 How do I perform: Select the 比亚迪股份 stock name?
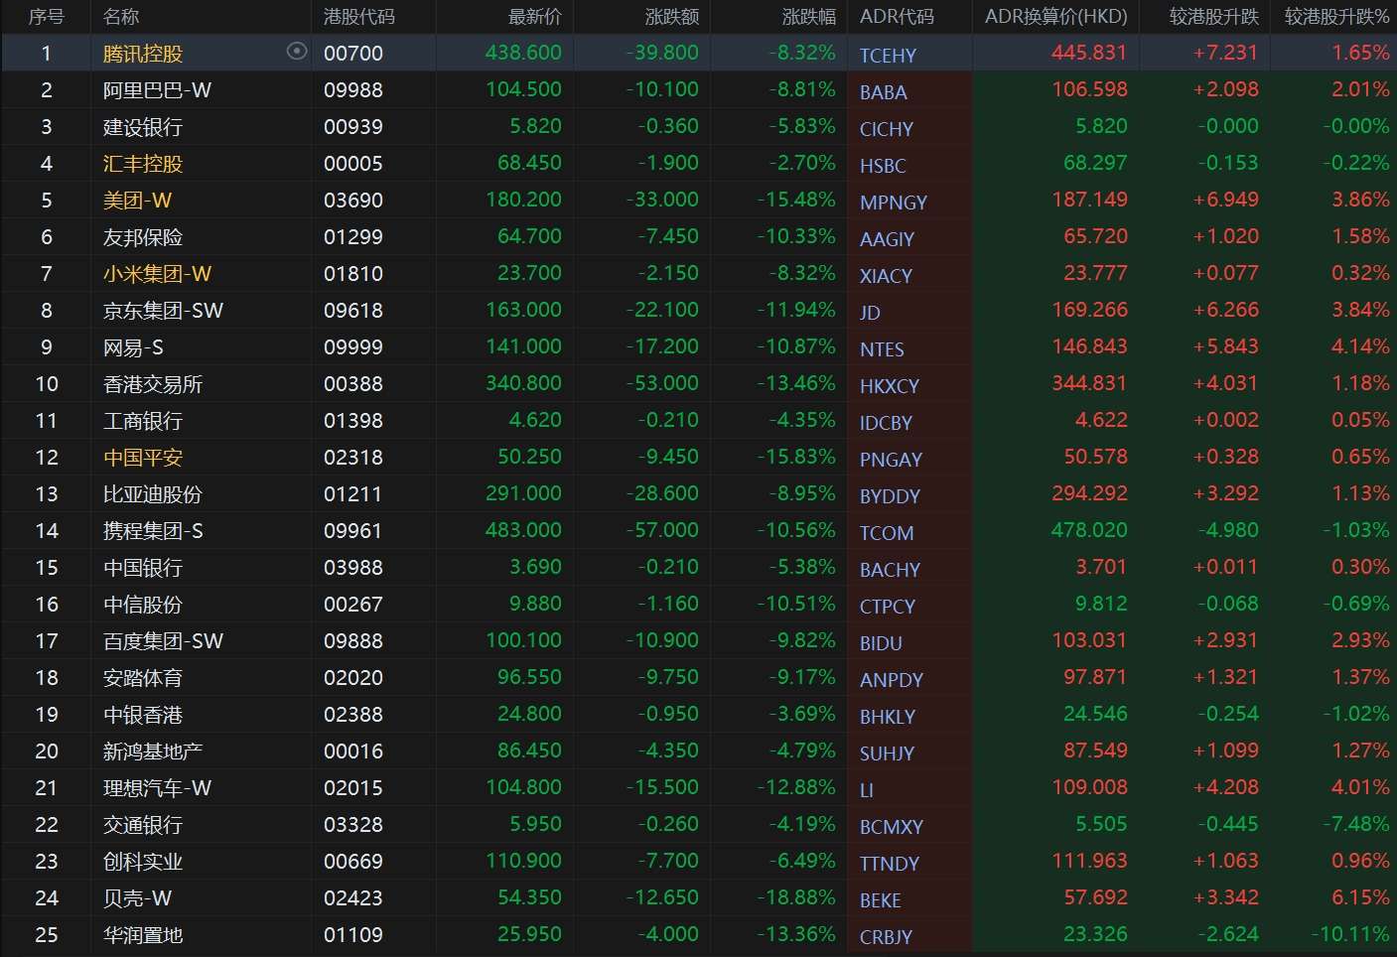coord(153,494)
